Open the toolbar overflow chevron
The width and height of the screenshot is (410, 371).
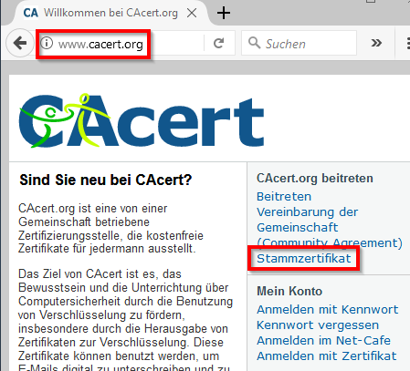(376, 43)
